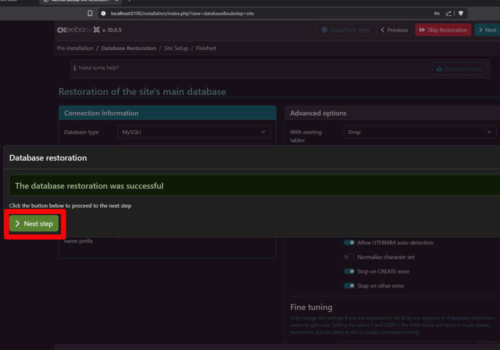Click the share icon in address bar

448,13
